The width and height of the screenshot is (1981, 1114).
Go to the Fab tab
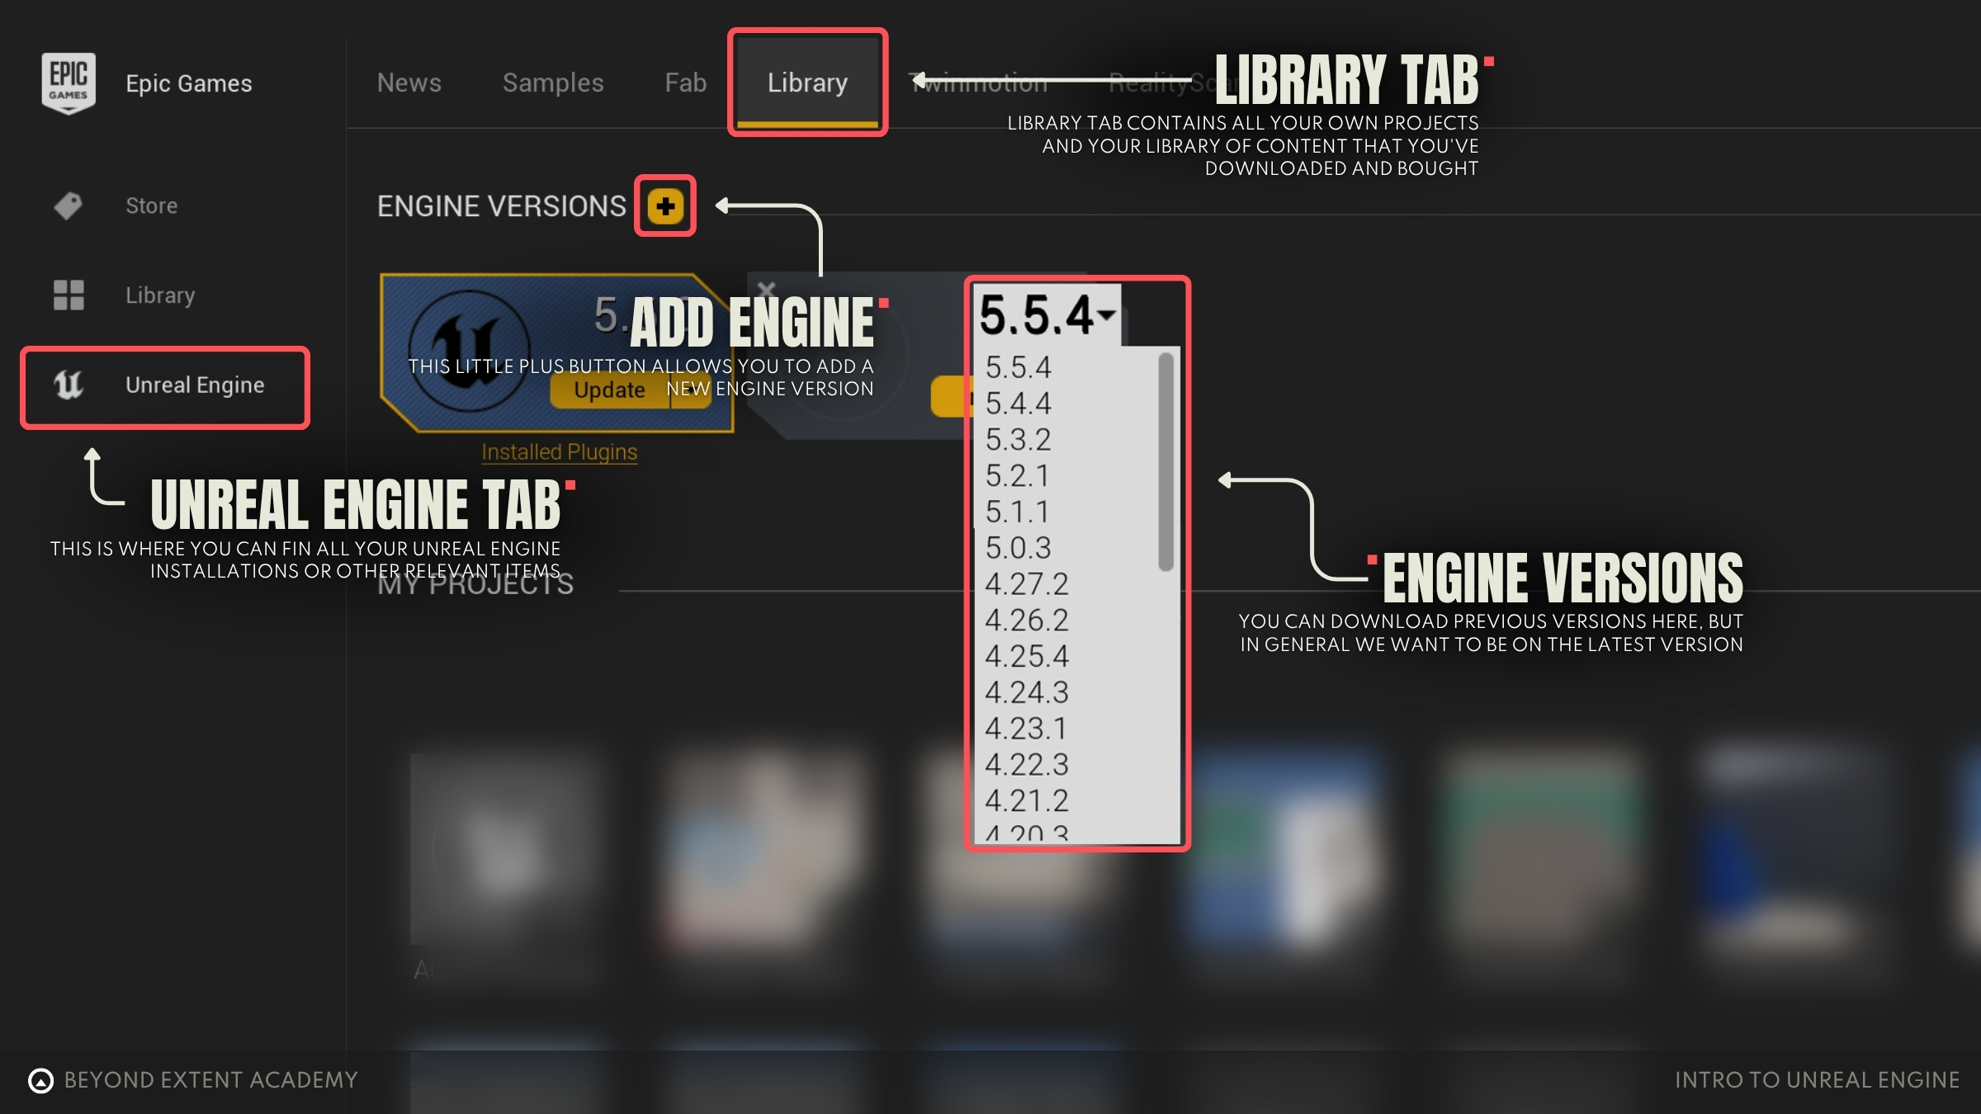(685, 83)
